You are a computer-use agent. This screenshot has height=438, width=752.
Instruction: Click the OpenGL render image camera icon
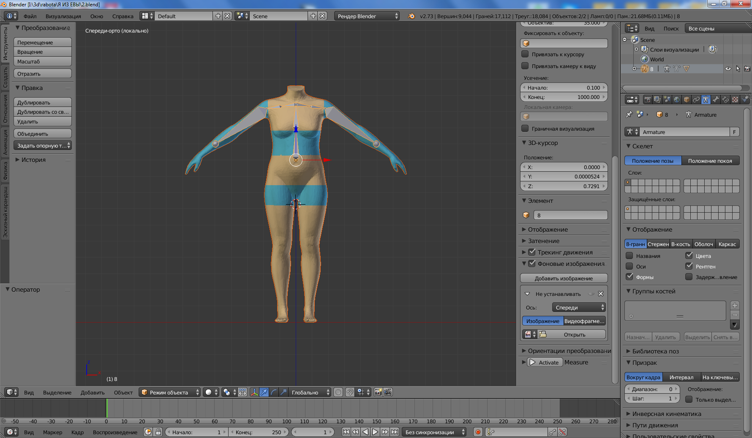(378, 392)
